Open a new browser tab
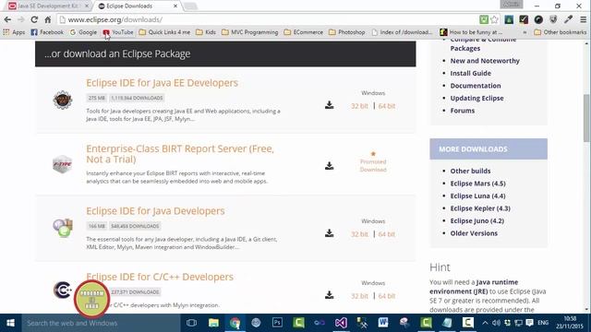This screenshot has width=591, height=332. [190, 6]
